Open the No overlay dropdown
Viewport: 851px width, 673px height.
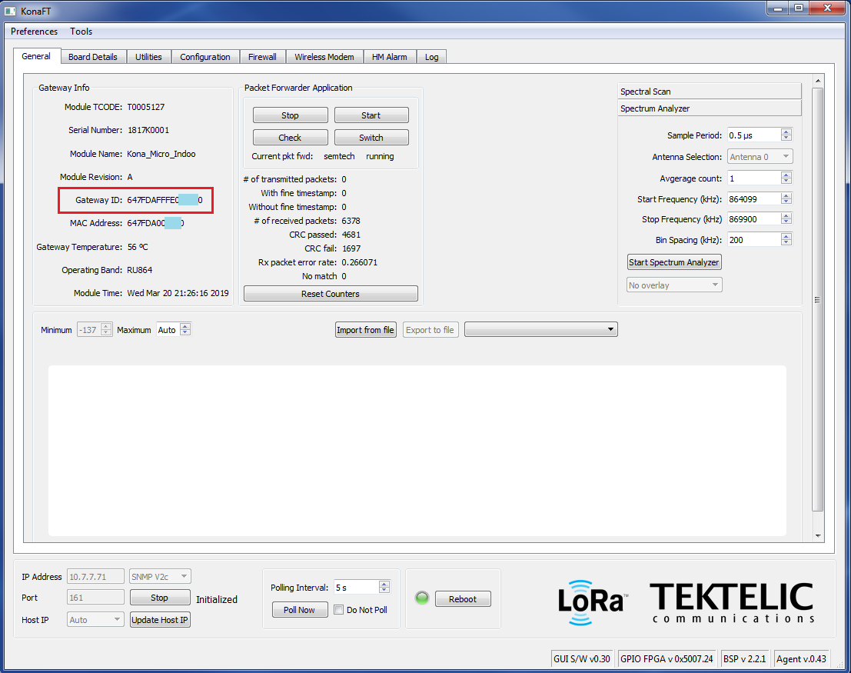pos(674,285)
